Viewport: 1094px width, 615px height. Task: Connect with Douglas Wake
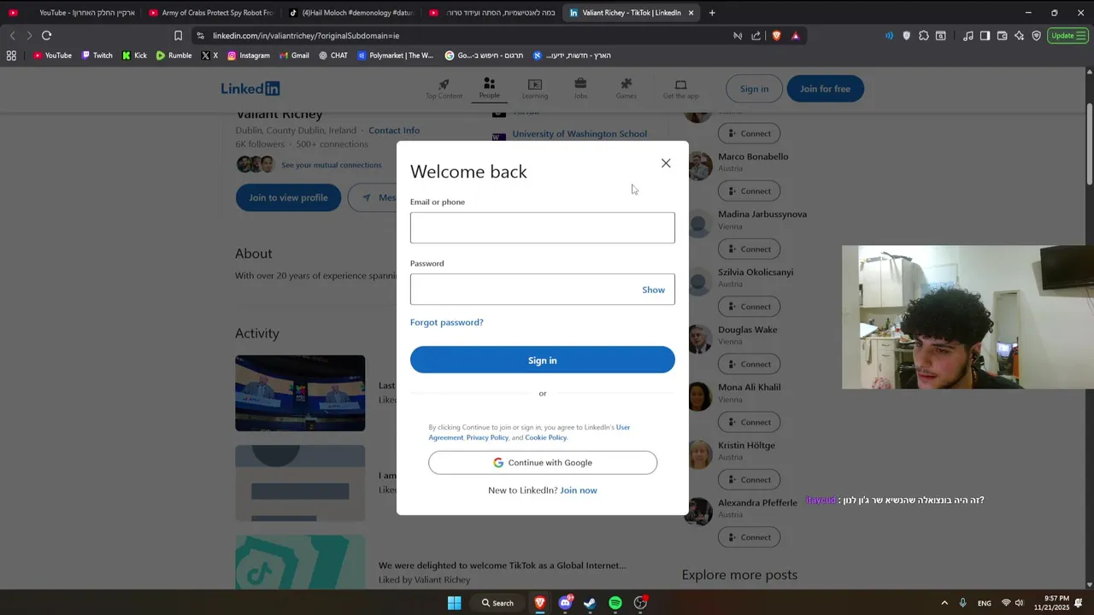tap(749, 364)
